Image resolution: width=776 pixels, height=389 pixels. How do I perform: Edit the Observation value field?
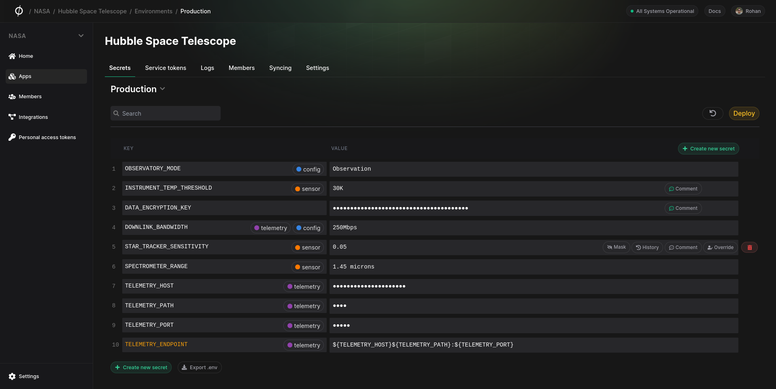pos(534,169)
